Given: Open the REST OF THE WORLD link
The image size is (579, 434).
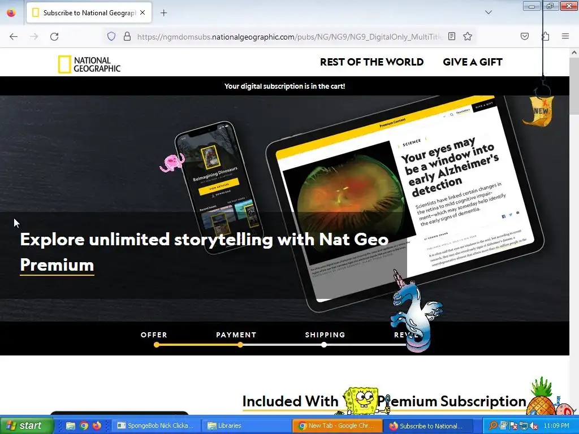Looking at the screenshot, I should pyautogui.click(x=371, y=62).
